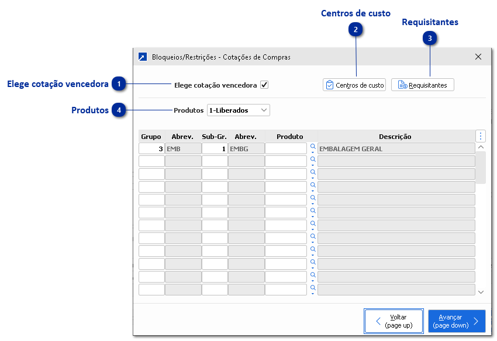Open the Centros de custo button
Viewport: 497px width, 341px height.
[354, 85]
